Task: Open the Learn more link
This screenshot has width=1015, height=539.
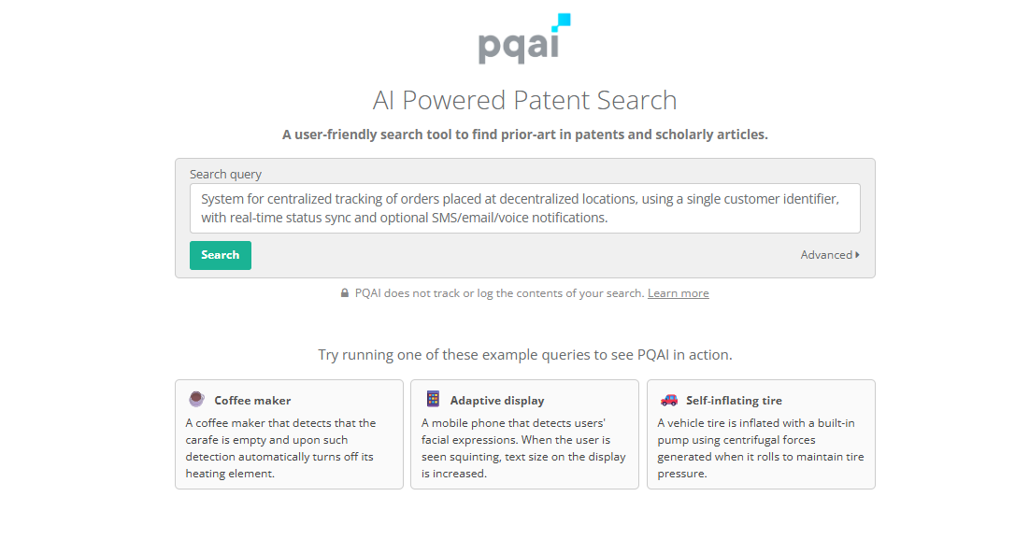Action: click(x=678, y=293)
